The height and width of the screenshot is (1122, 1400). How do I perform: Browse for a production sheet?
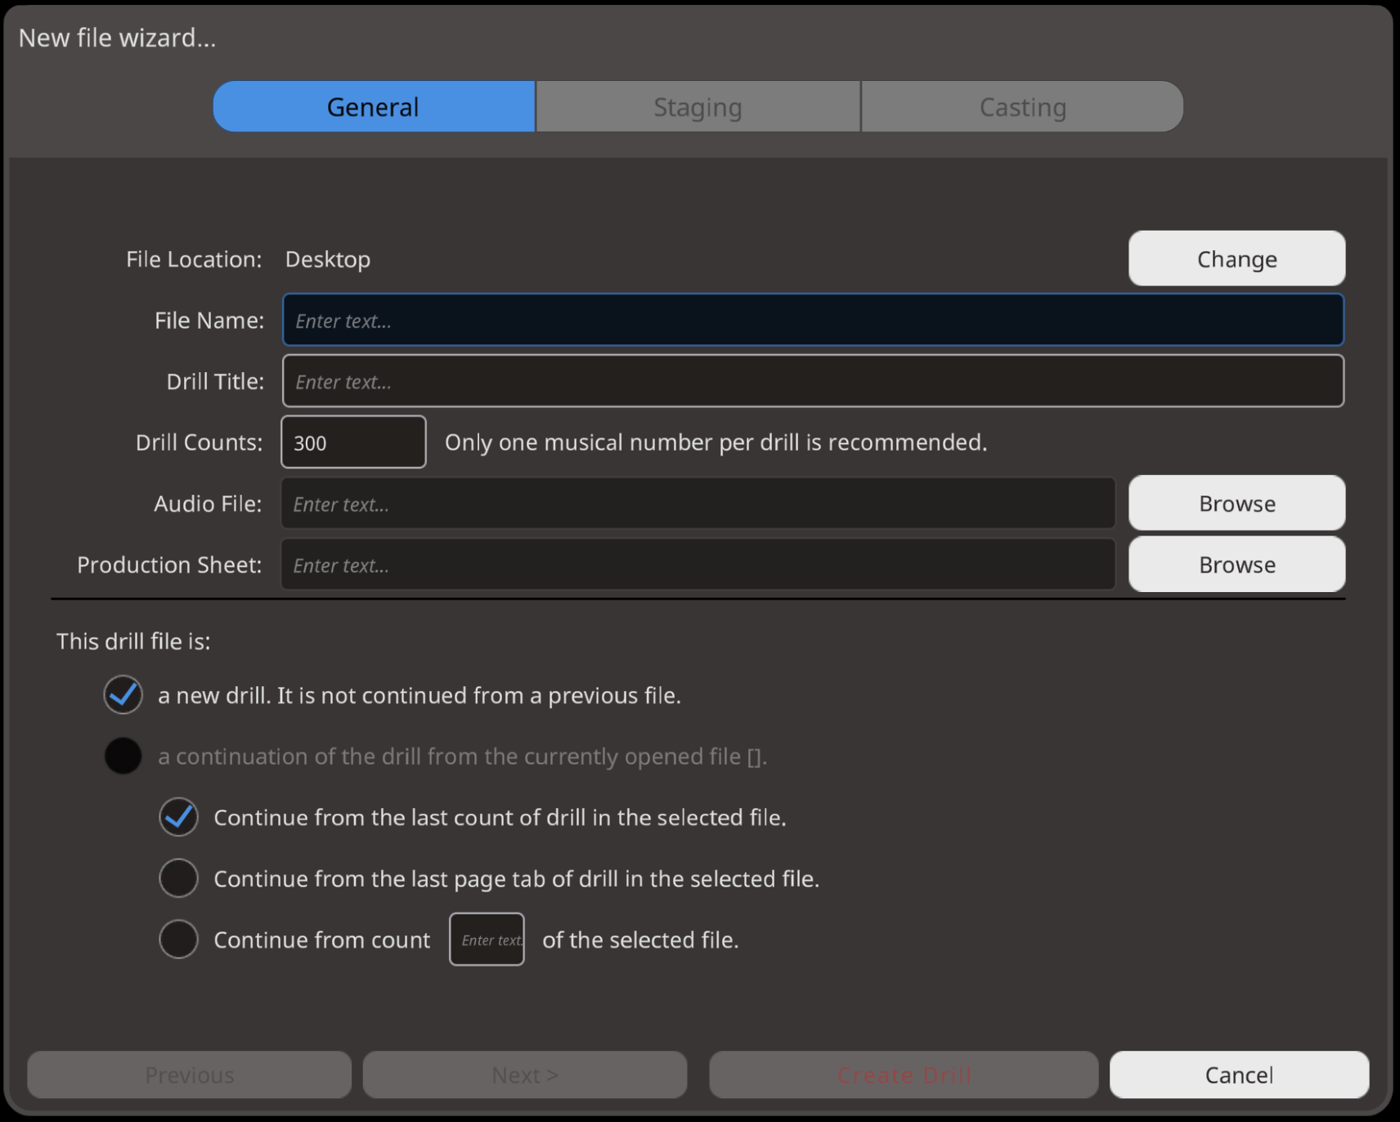(1236, 565)
